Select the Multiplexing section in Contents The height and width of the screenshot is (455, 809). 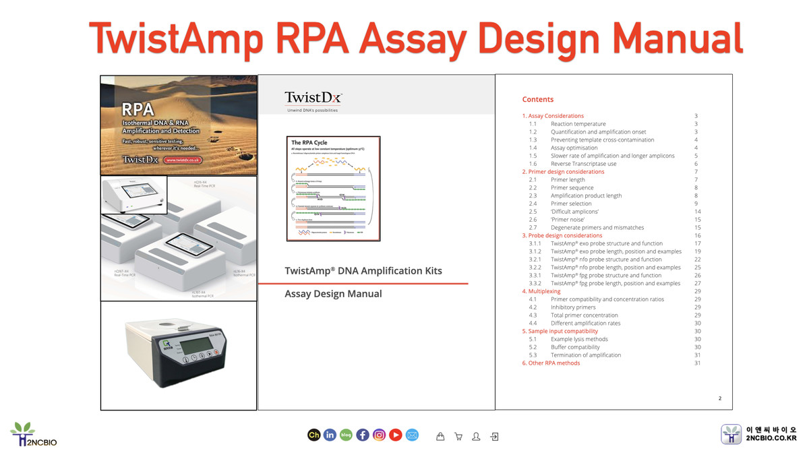(x=541, y=291)
